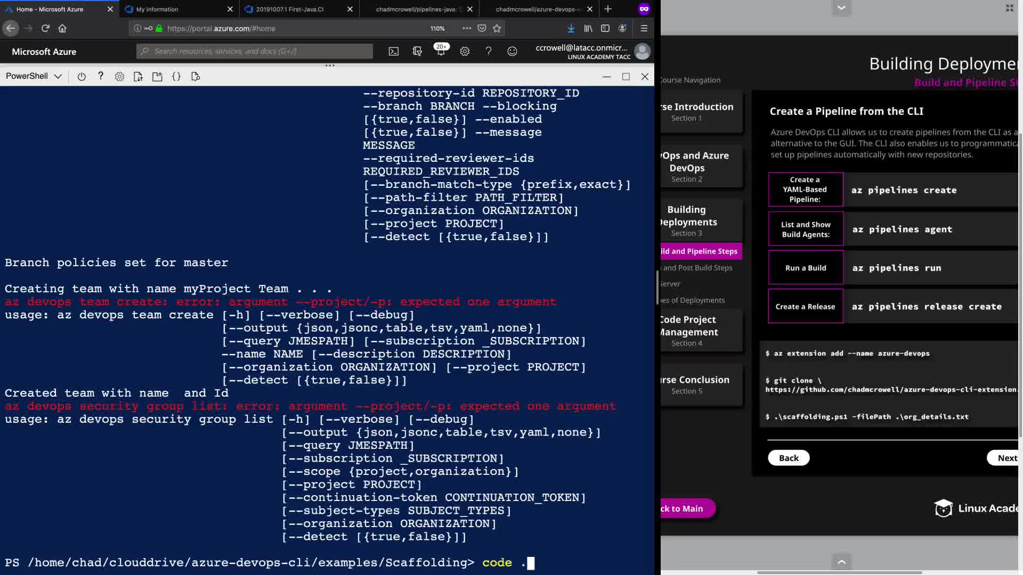Launch Cloud Shell from the portal header
This screenshot has height=575, width=1023.
pos(393,52)
